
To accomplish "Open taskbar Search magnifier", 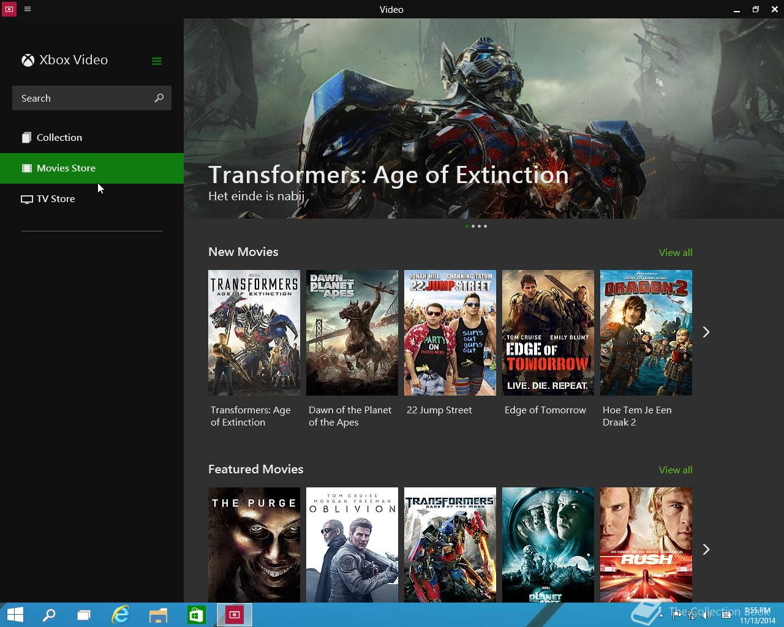I will [48, 615].
